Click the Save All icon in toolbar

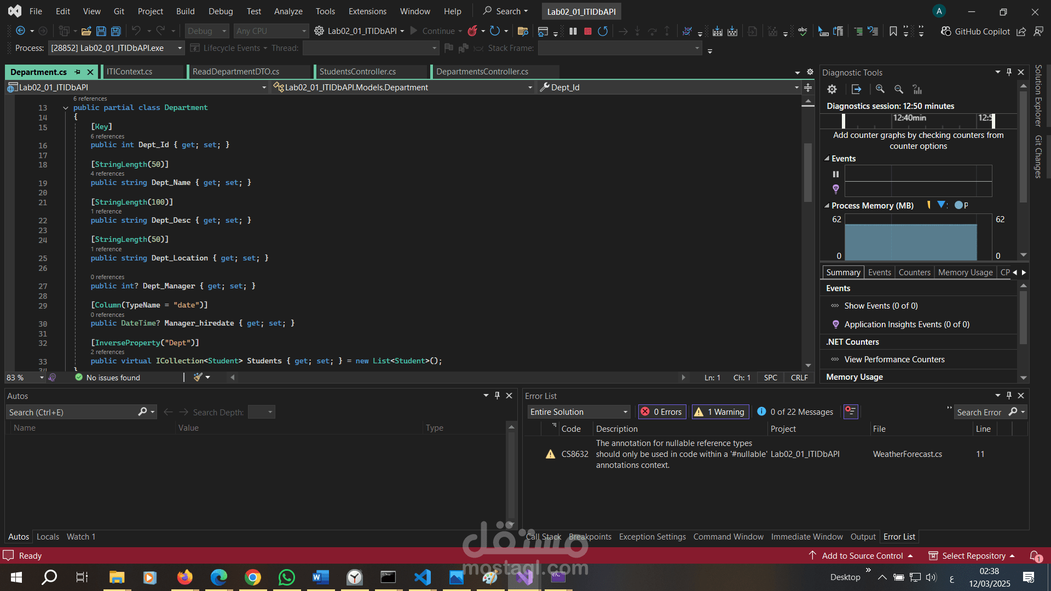tap(116, 31)
